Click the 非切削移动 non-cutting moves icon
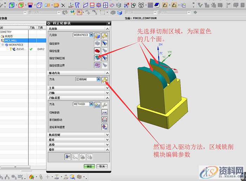Image resolution: width=246 pixels, height=181 pixels. point(104,120)
